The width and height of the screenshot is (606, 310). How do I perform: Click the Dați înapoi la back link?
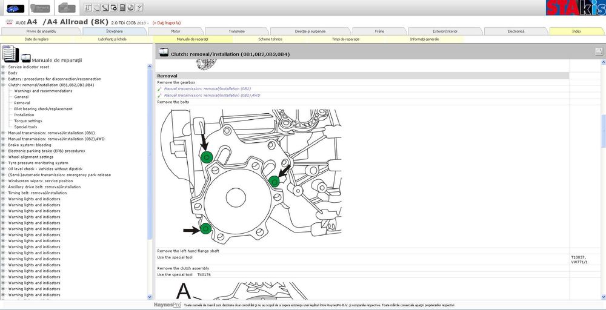[x=167, y=23]
